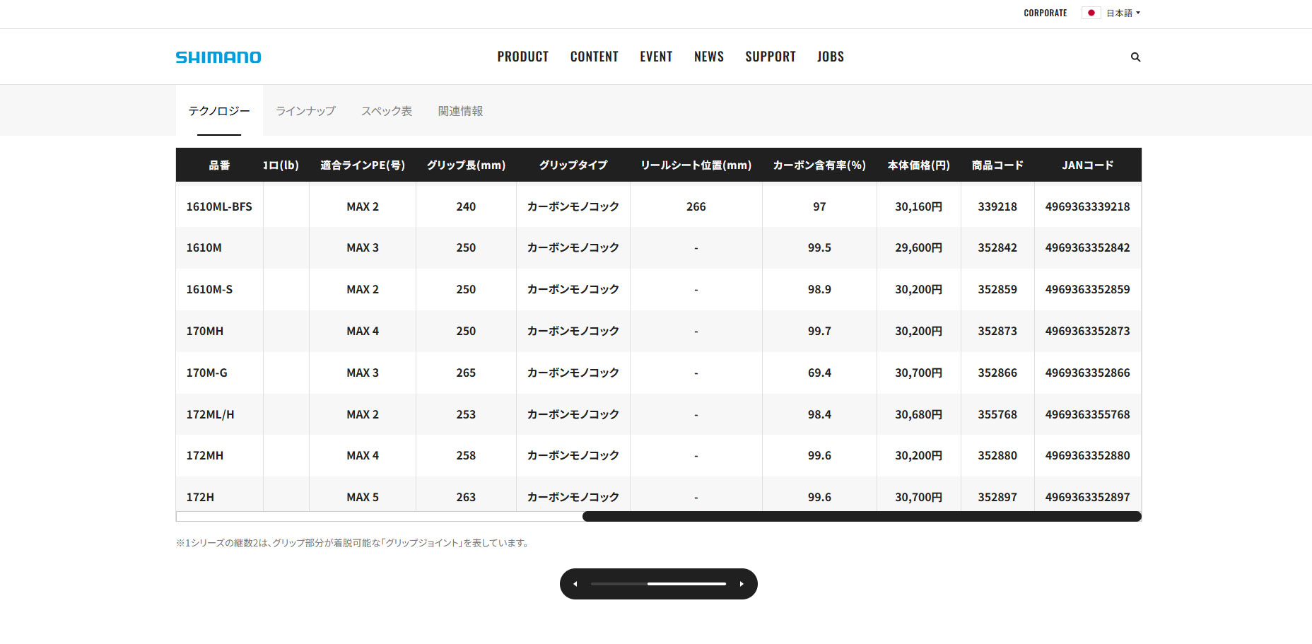1312x644 pixels.
Task: Click product code 352866
Action: 997,373
